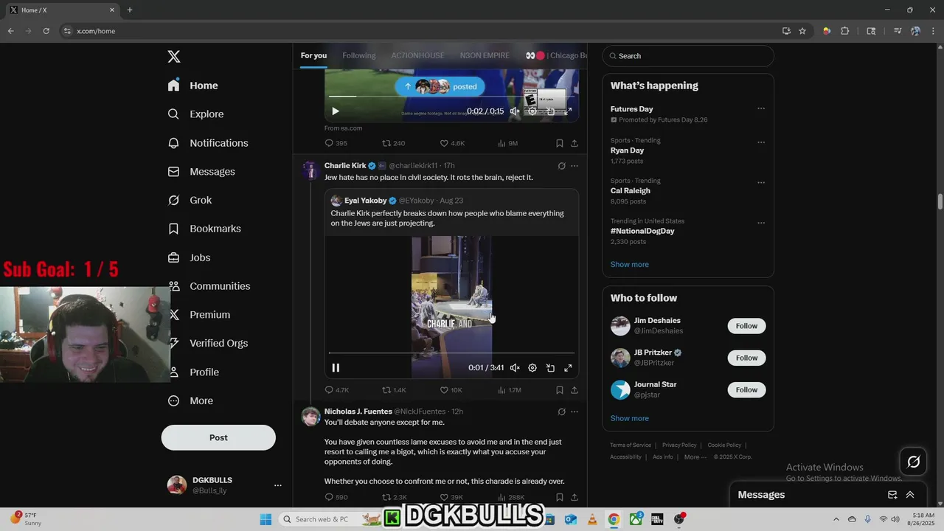Bookmark the Charlie Kirk post
944x531 pixels.
pos(559,390)
